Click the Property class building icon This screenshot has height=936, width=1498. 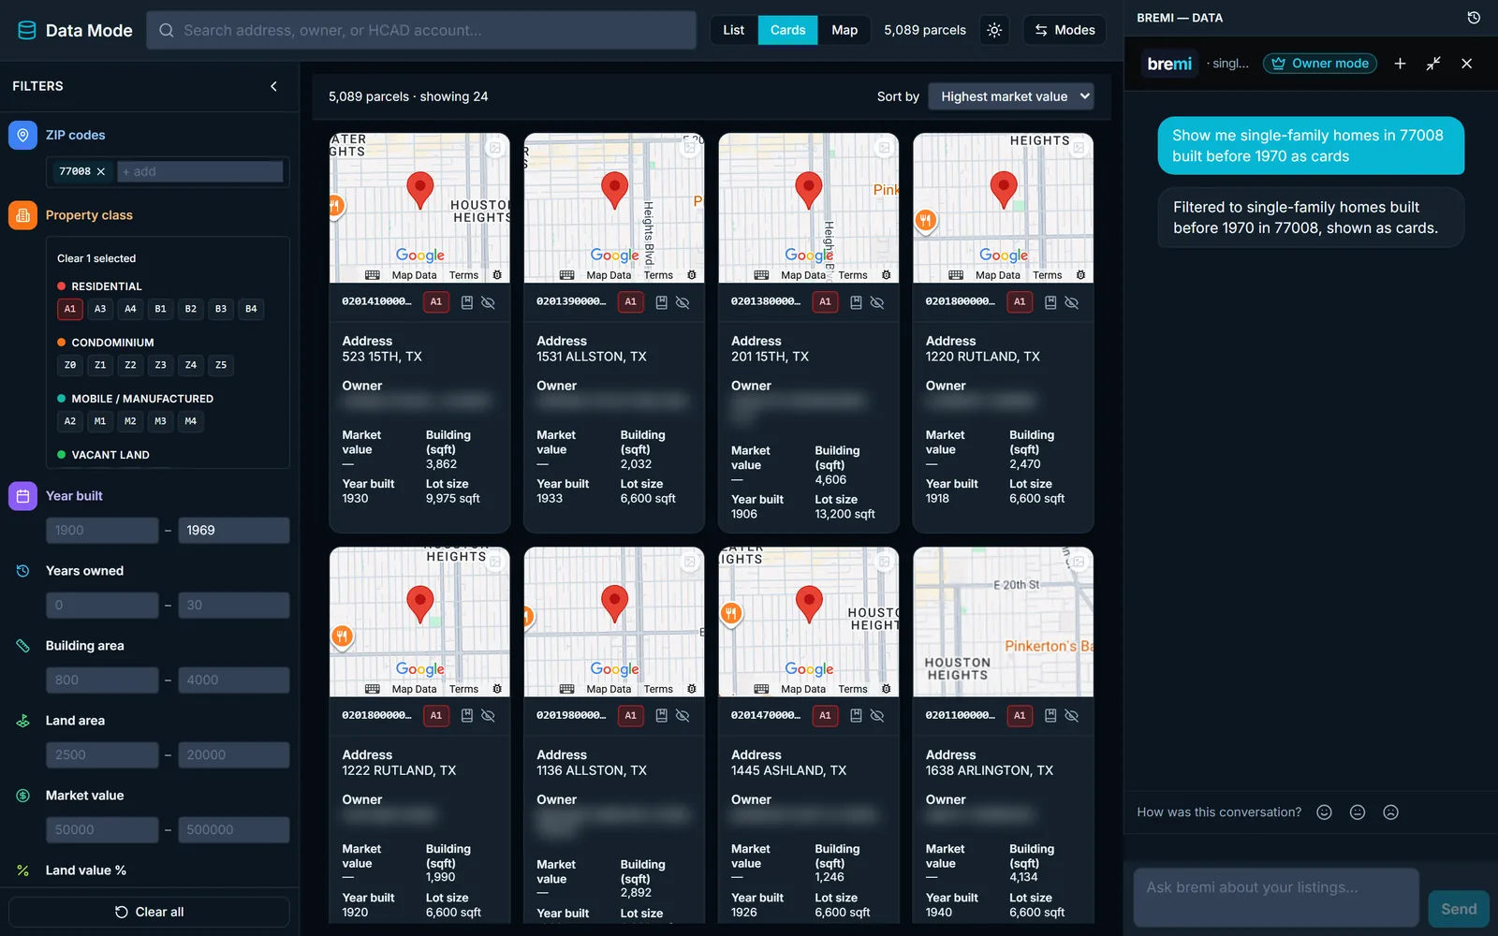pos(22,215)
